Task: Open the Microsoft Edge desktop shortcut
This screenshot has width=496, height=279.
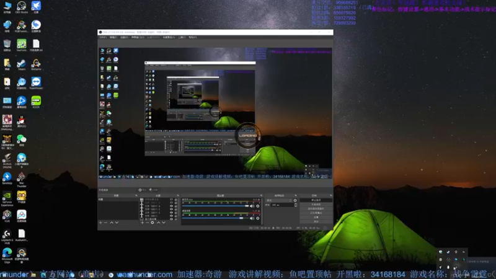Action: pyautogui.click(x=7, y=255)
